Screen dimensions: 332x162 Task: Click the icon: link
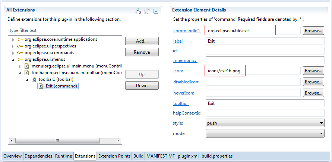(179, 71)
